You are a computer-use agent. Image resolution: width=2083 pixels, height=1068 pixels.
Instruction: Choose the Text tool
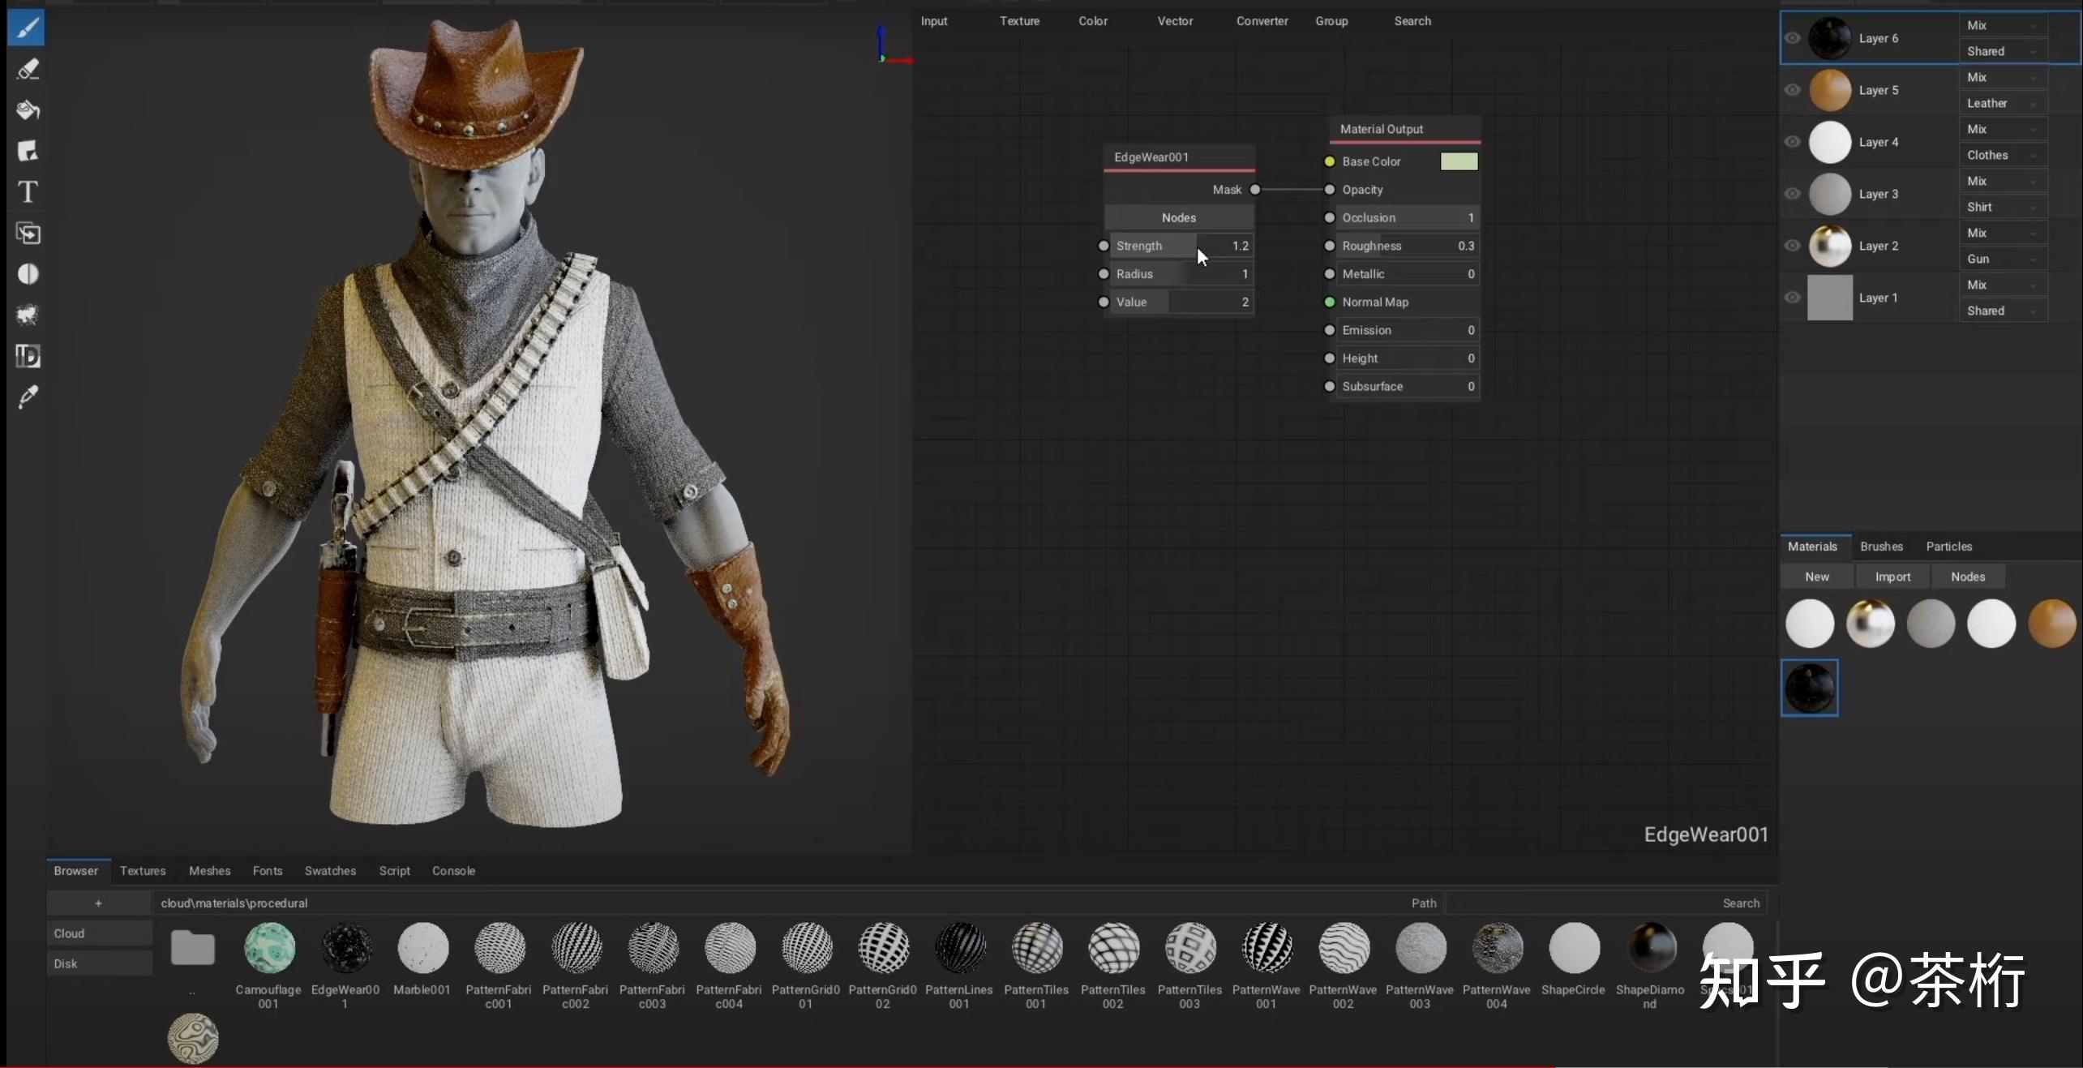28,192
